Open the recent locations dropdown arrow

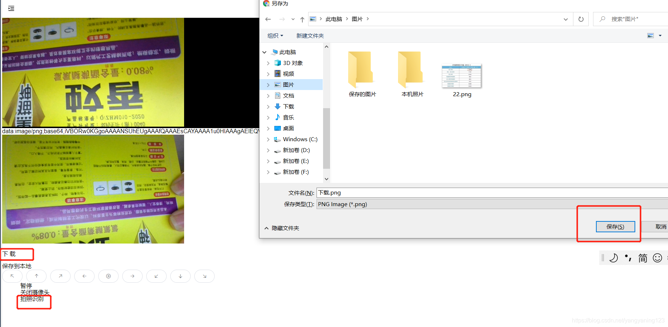[x=293, y=19]
